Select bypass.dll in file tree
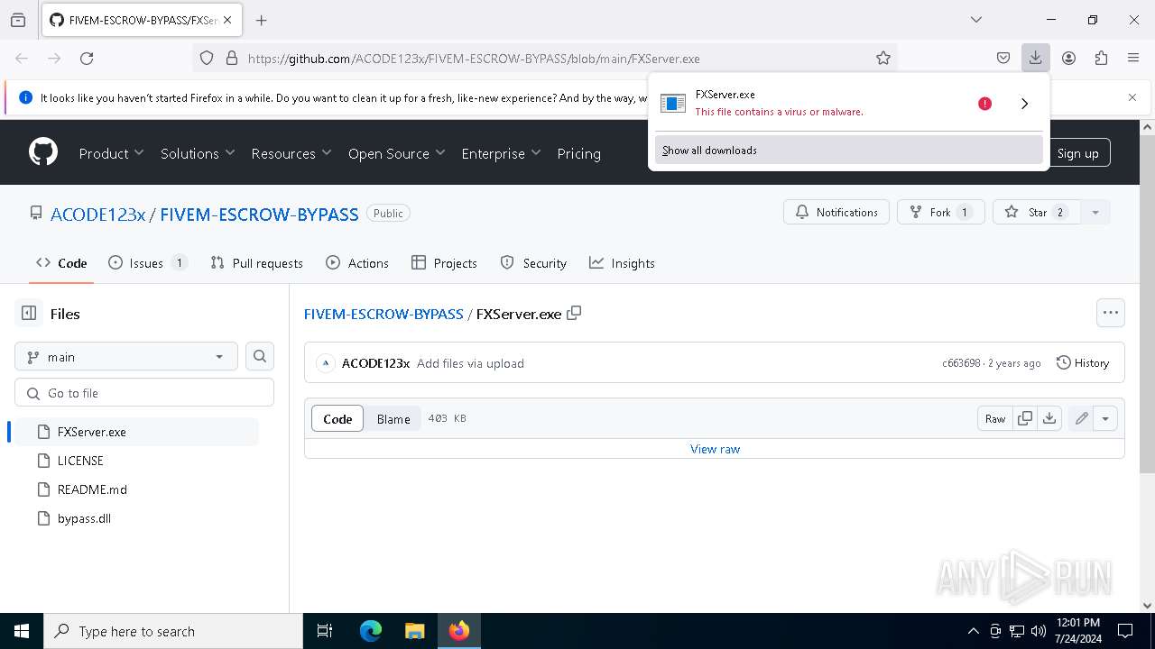Image resolution: width=1155 pixels, height=649 pixels. [137, 518]
